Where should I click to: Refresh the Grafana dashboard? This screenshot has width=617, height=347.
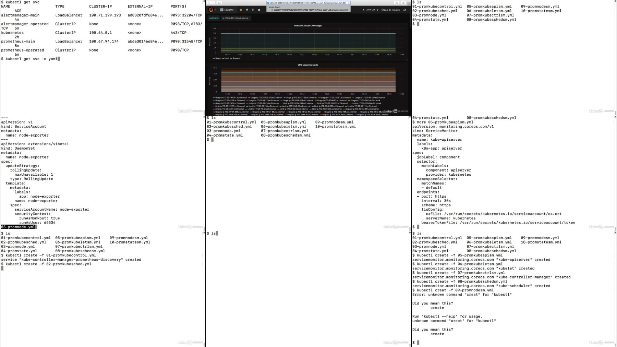click(404, 10)
